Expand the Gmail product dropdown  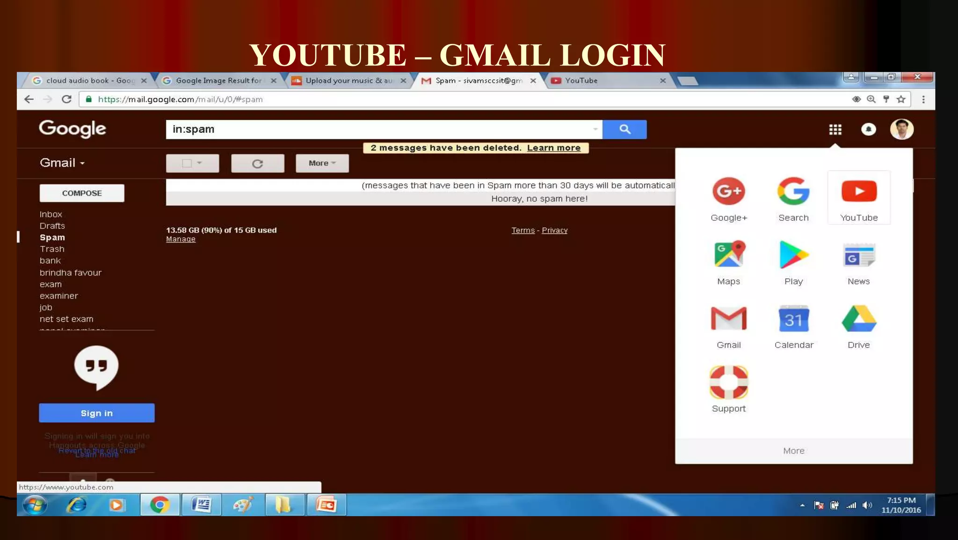pyautogui.click(x=62, y=163)
